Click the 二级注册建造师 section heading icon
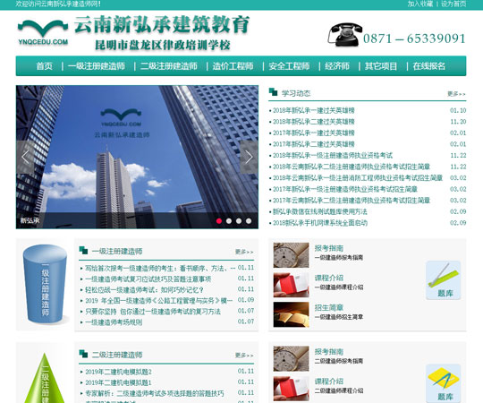The height and width of the screenshot is (403, 483). [83, 354]
